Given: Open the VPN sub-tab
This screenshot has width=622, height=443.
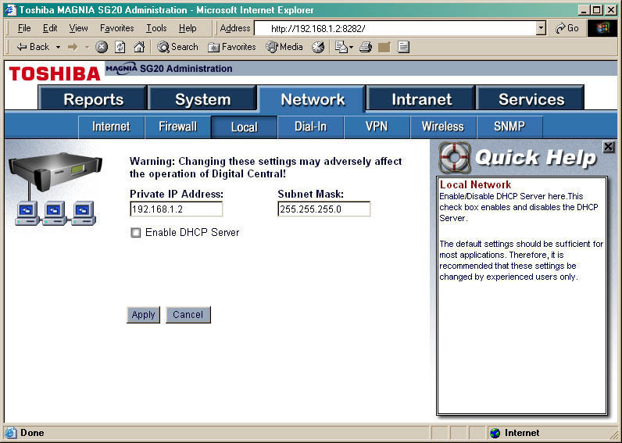Looking at the screenshot, I should pyautogui.click(x=377, y=127).
